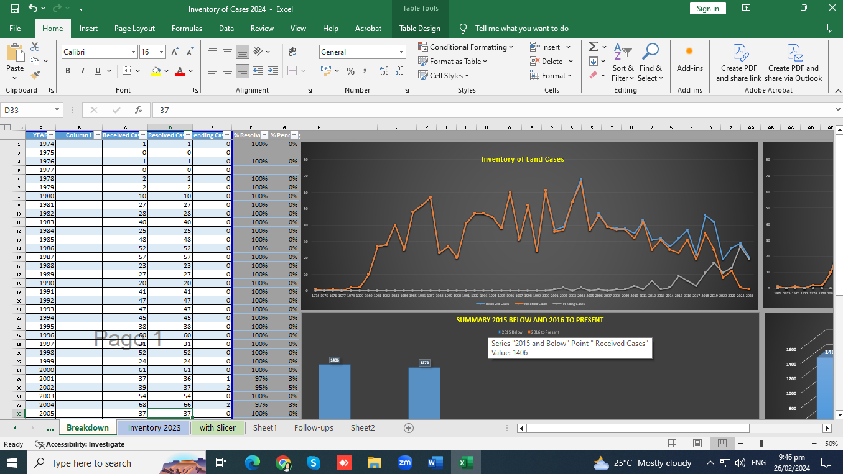Expand the Conditional Formatting menu
The width and height of the screenshot is (843, 474).
click(466, 47)
